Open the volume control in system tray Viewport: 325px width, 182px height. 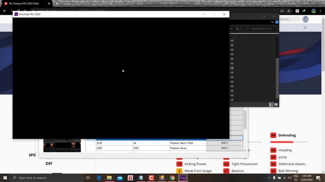click(x=289, y=177)
